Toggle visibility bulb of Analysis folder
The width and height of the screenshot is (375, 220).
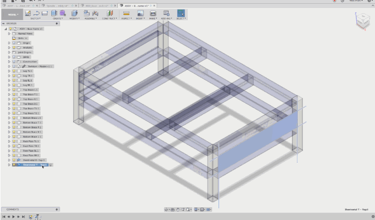(14, 48)
